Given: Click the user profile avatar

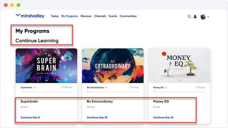Looking at the screenshot, I should click(203, 17).
